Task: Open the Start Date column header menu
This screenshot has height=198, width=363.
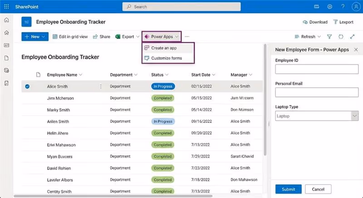Action: tap(203, 75)
